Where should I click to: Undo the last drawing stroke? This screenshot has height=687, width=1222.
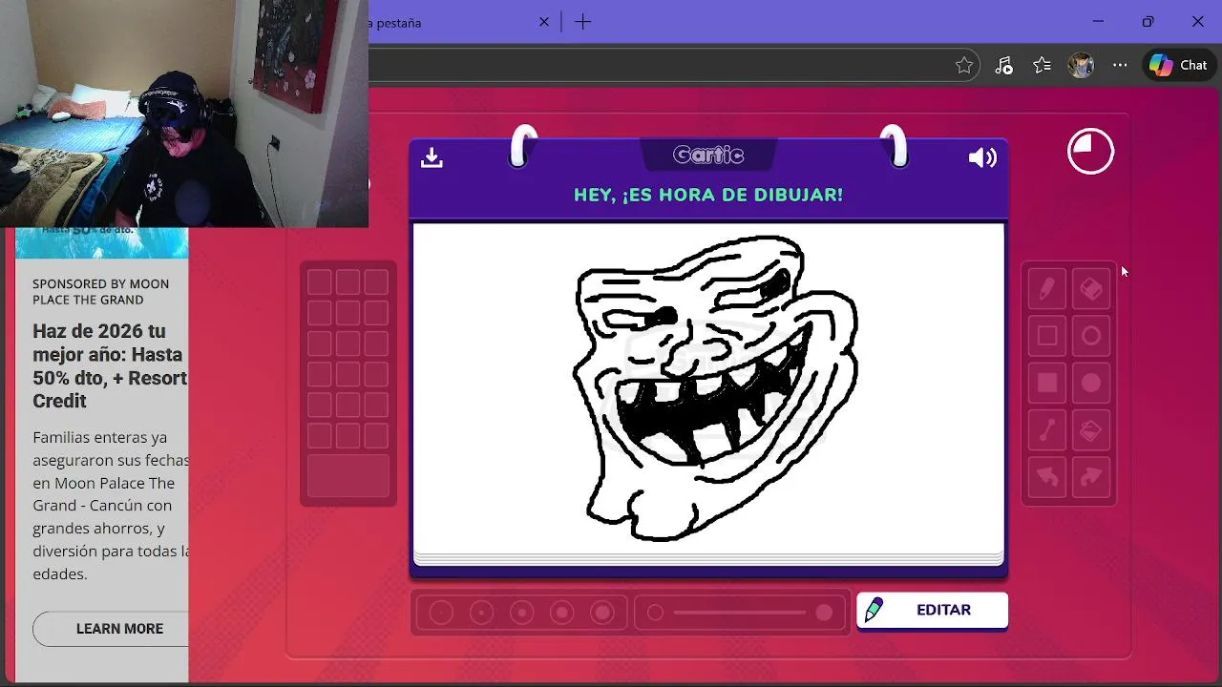tap(1047, 478)
